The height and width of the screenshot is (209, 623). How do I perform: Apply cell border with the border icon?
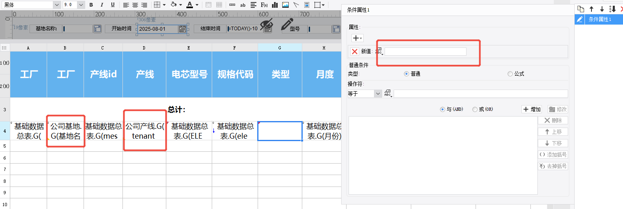(x=157, y=5)
